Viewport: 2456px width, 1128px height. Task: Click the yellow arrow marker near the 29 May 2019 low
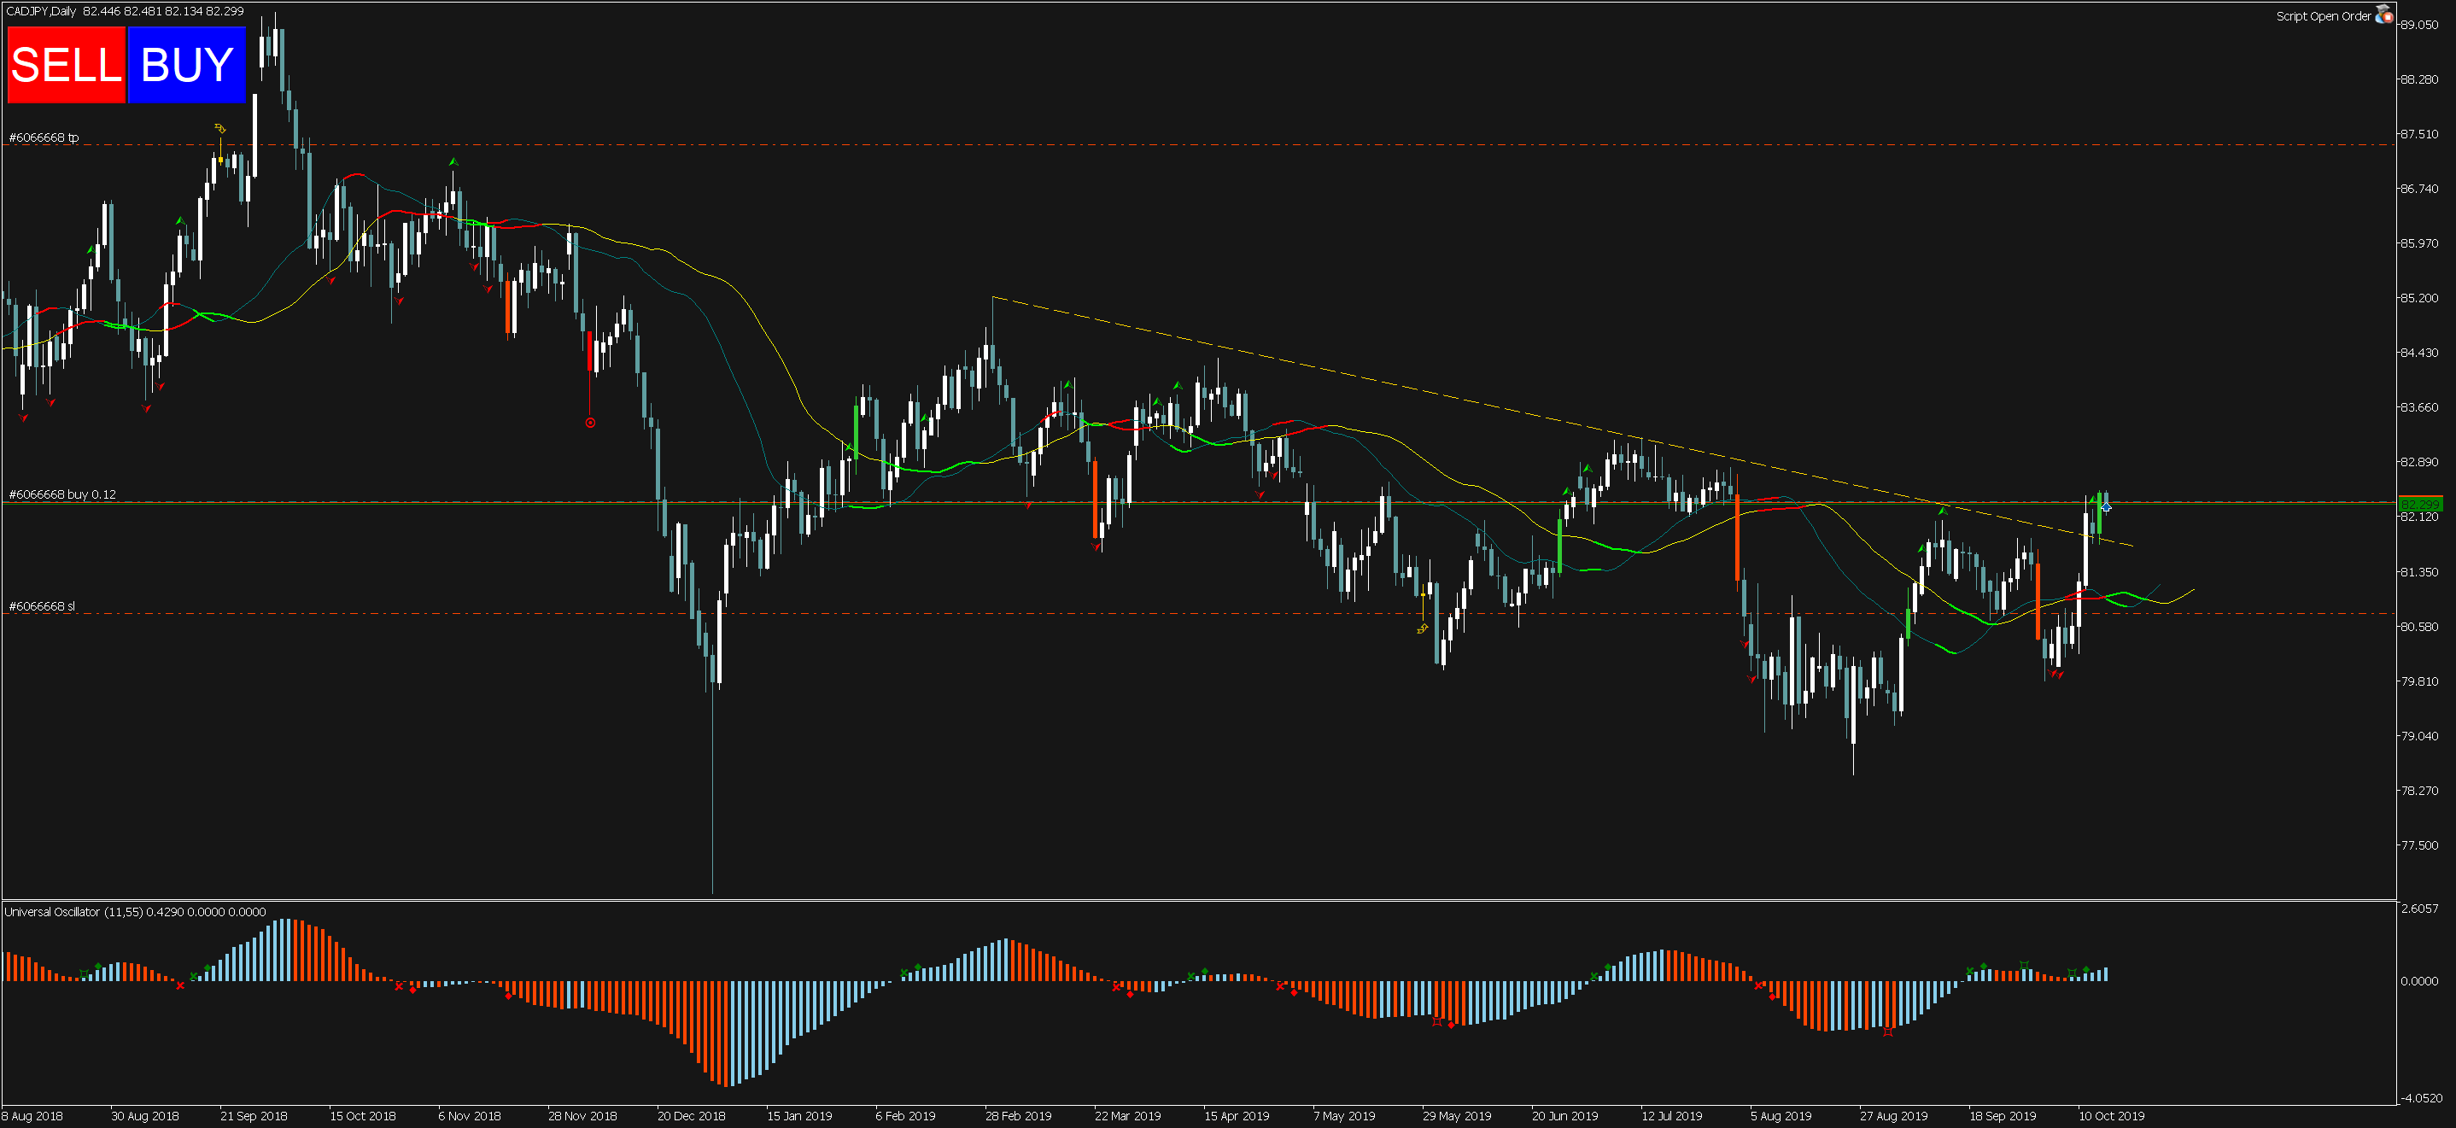(x=1422, y=628)
